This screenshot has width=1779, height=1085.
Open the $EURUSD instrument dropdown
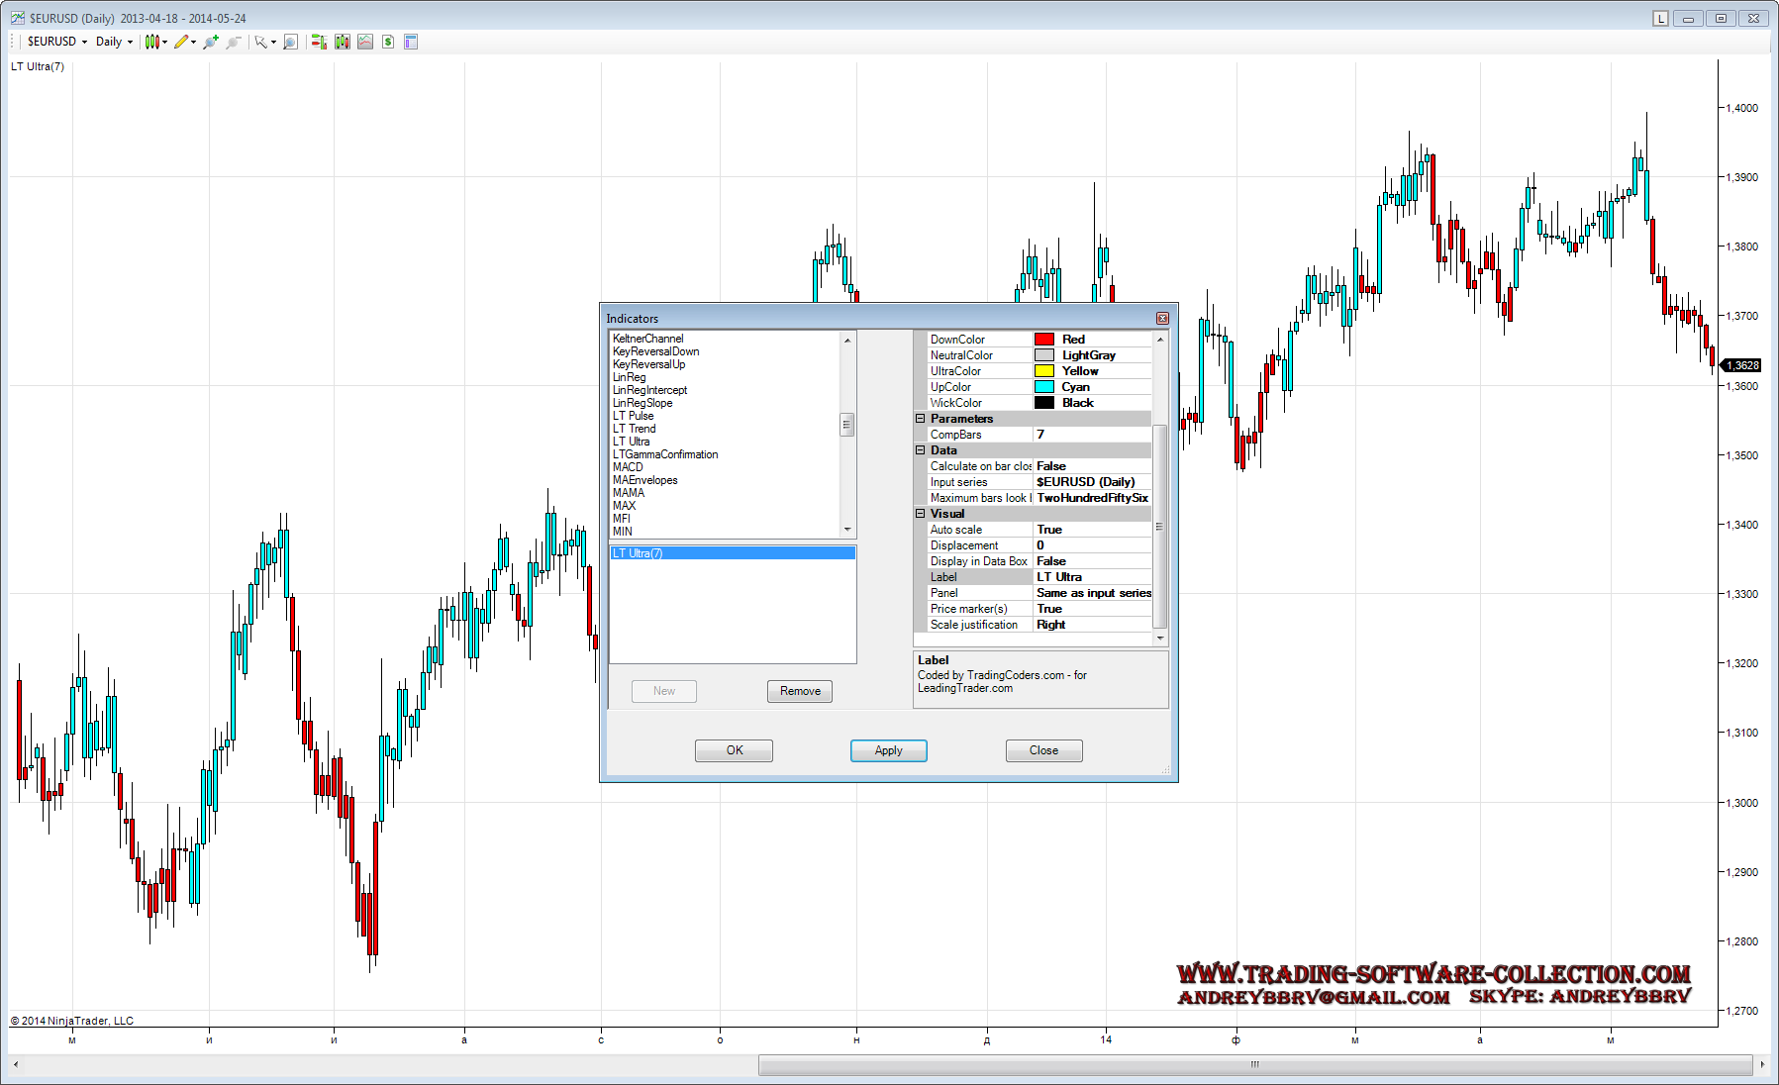pyautogui.click(x=56, y=42)
